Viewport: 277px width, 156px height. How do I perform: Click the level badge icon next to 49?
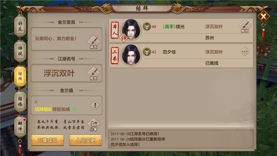coord(147,27)
